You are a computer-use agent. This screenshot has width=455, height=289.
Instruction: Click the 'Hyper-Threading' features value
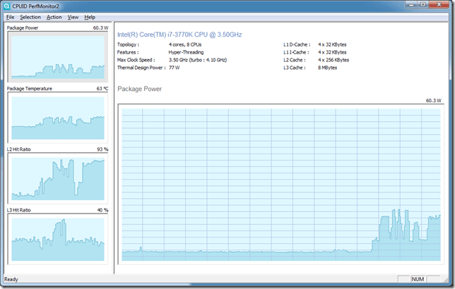(x=186, y=52)
